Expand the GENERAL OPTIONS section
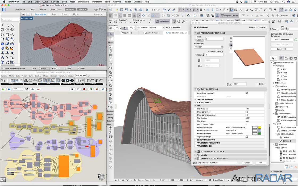 pos(195,99)
